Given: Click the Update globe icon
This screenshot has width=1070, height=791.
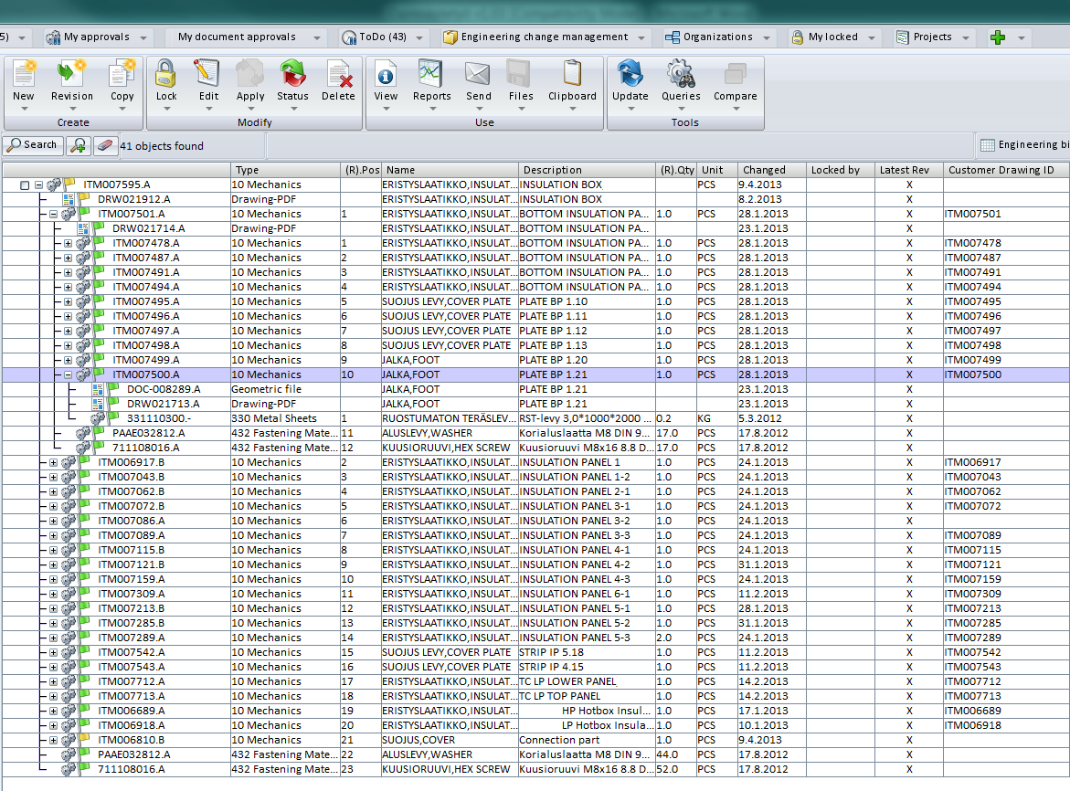Looking at the screenshot, I should click(x=630, y=74).
